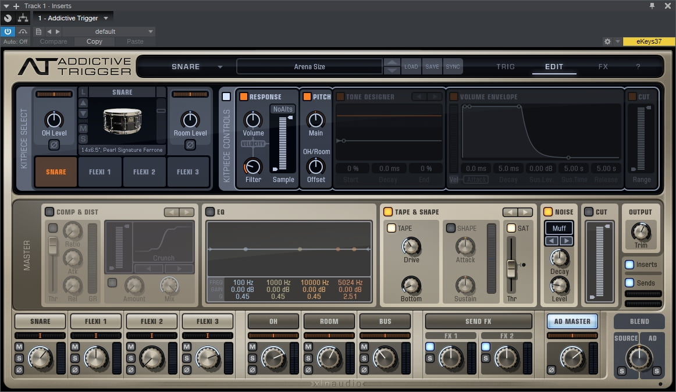Mute the kitpiece using M beside snare image
676x392 pixels.
[83, 128]
